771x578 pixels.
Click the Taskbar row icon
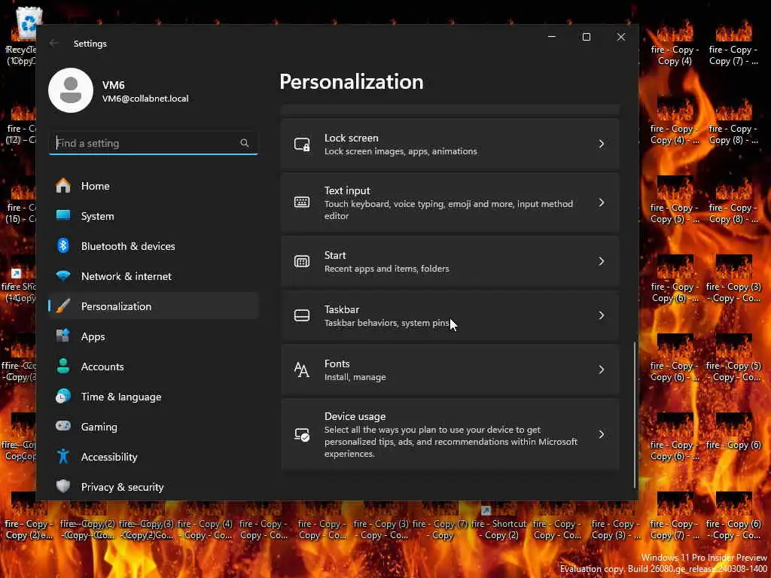point(302,315)
